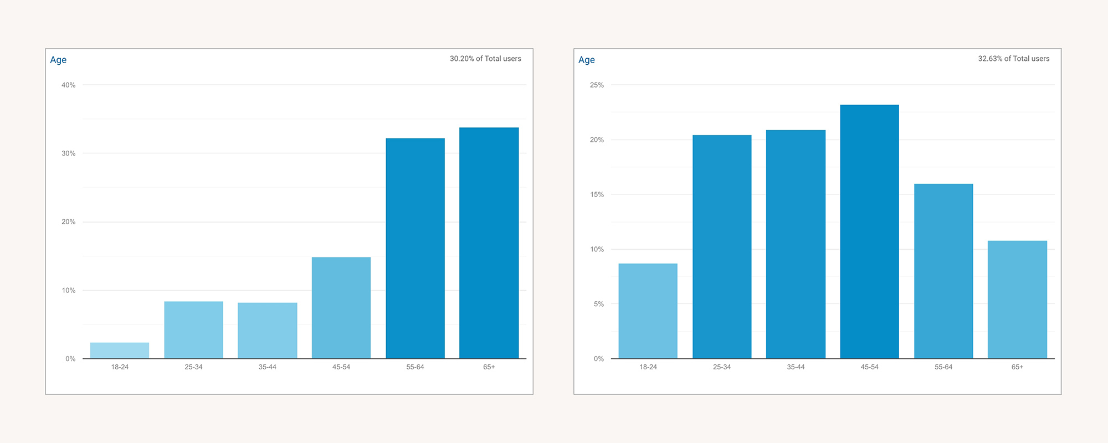1108x443 pixels.
Task: Select the 25-34 bar in left chart
Action: (193, 330)
